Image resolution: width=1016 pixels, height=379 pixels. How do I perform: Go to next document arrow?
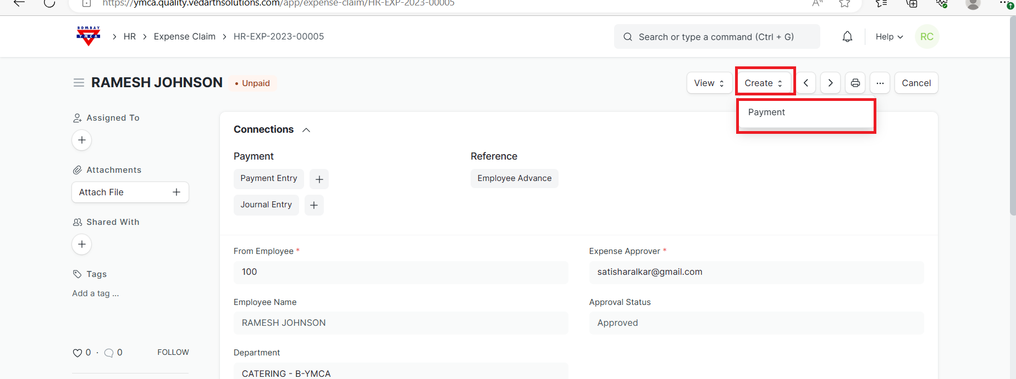(830, 83)
